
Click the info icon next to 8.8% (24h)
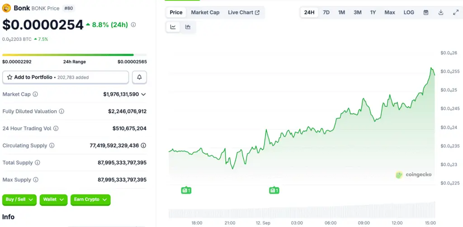pos(133,25)
